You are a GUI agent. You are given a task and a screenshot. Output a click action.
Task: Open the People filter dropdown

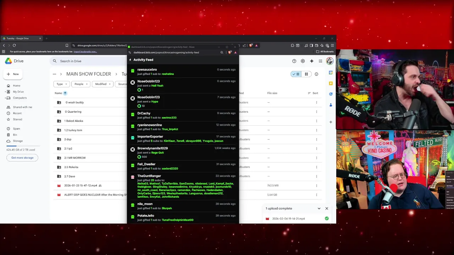[x=81, y=84]
